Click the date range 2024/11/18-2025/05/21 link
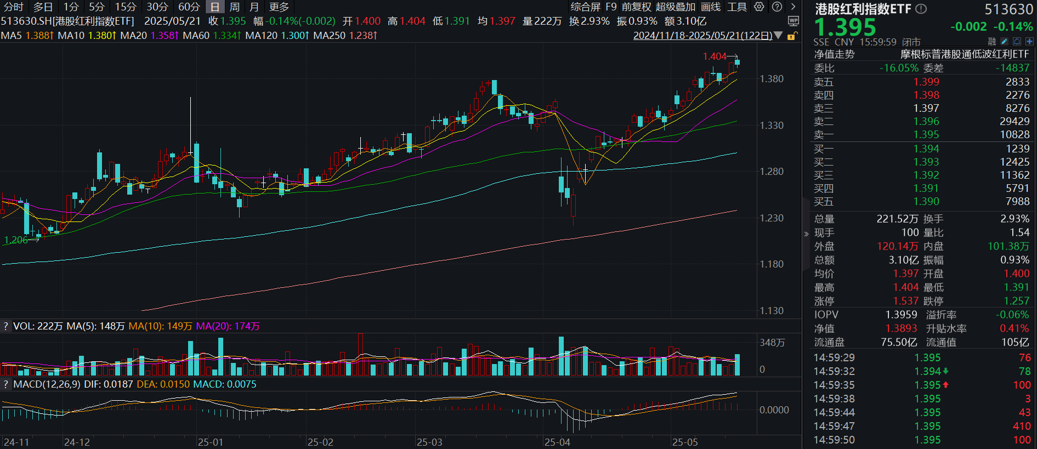The image size is (1037, 449). (703, 36)
